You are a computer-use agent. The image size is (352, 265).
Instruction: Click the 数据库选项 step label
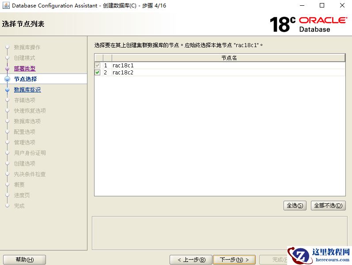(x=27, y=121)
